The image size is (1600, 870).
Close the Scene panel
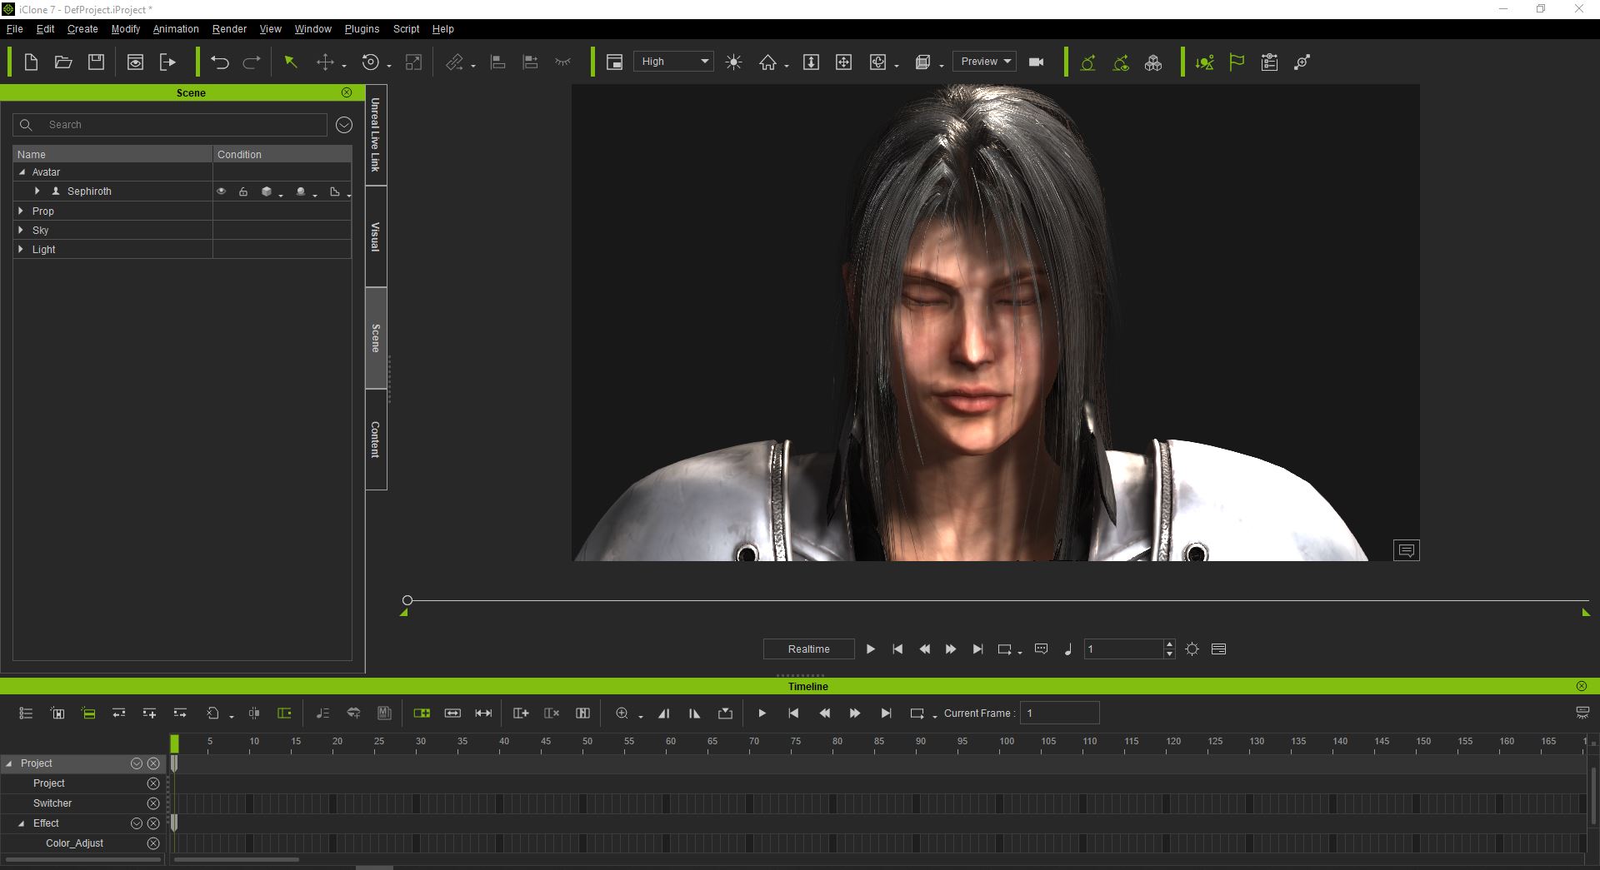[x=347, y=92]
